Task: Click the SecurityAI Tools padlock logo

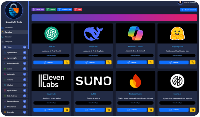Action: point(14,10)
